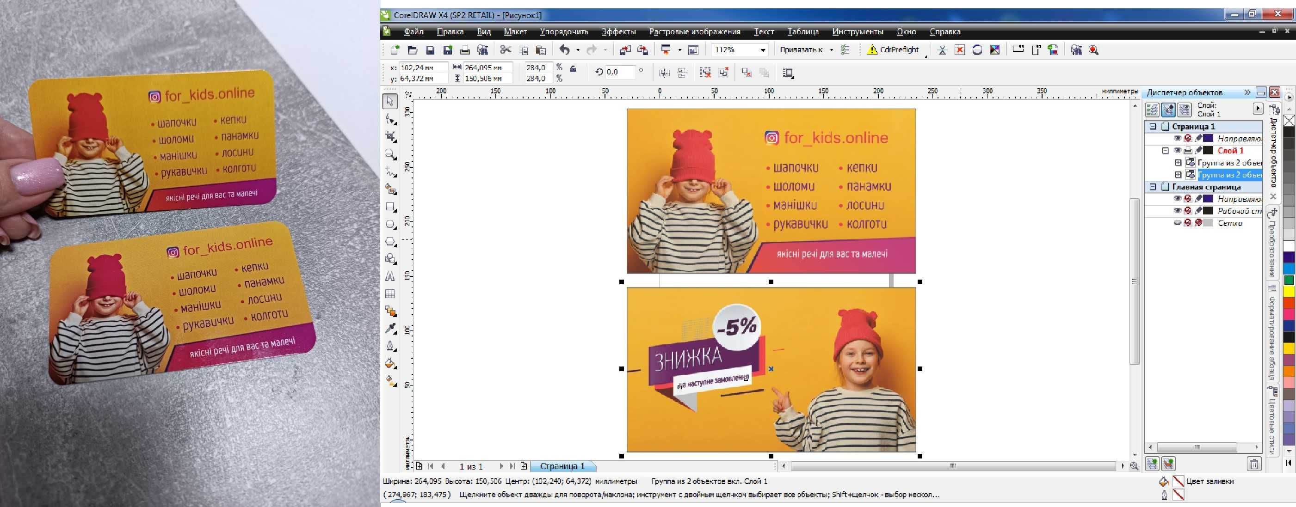Toggle printing of Слой 1 layer
The height and width of the screenshot is (507, 1296).
point(1188,150)
